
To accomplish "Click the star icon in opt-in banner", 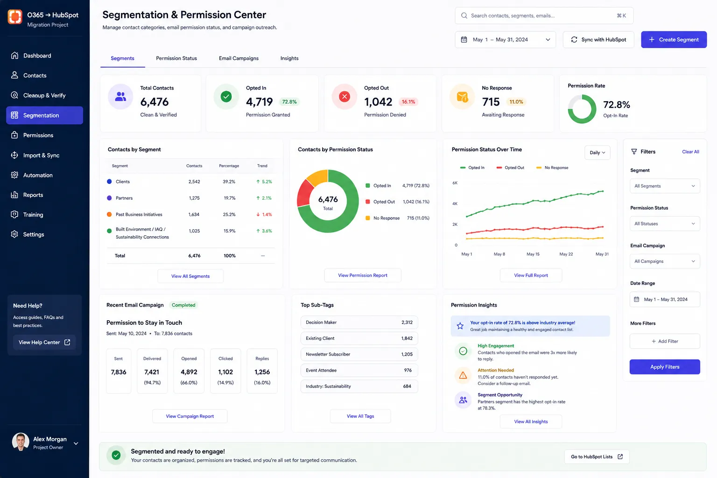I will point(460,326).
